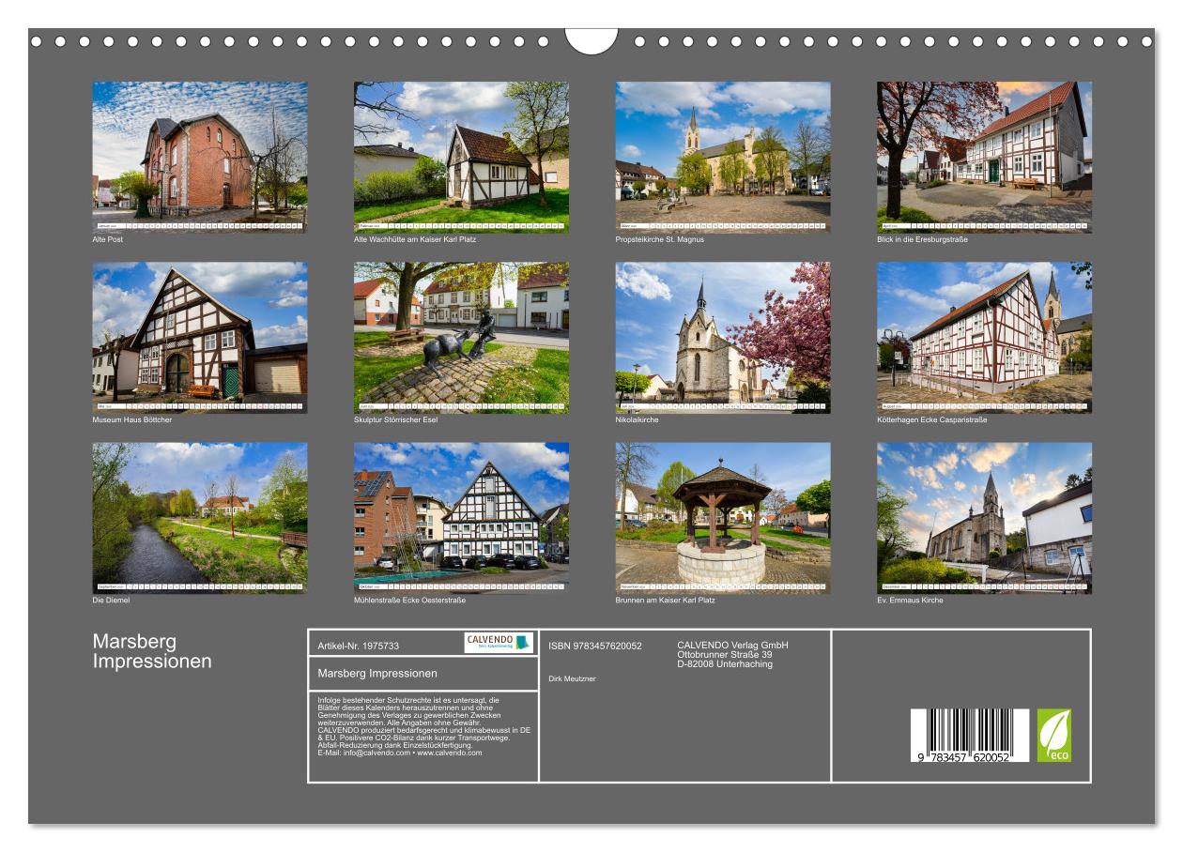This screenshot has width=1183, height=852.
Task: Open the Alte Wachhütte am Kaiser Karl Platz photo
Action: 461,157
